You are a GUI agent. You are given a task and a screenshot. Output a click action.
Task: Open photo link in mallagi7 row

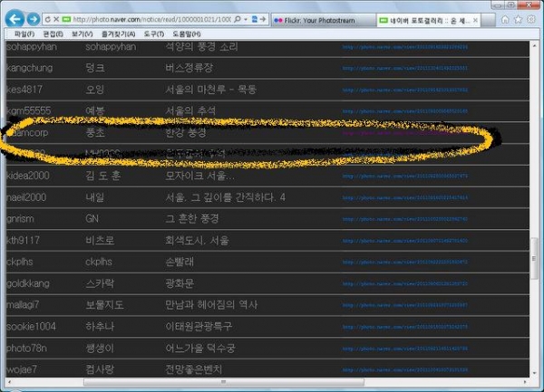pos(405,305)
